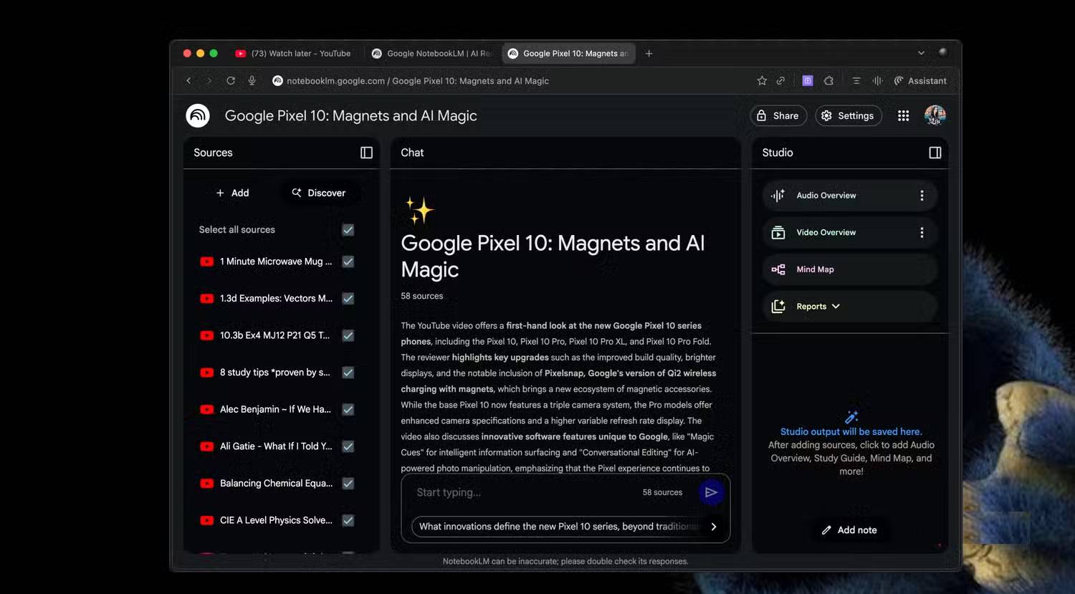Switch to Watch later YouTube tab

point(293,54)
